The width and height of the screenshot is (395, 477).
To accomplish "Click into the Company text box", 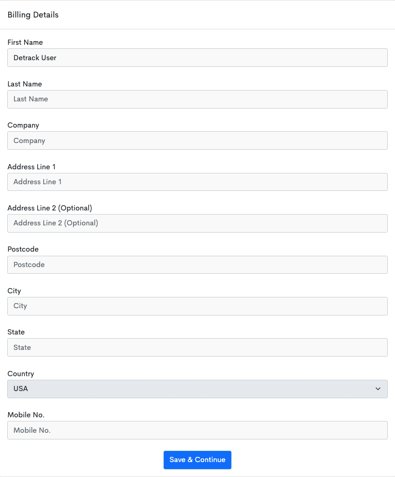I will pyautogui.click(x=197, y=140).
